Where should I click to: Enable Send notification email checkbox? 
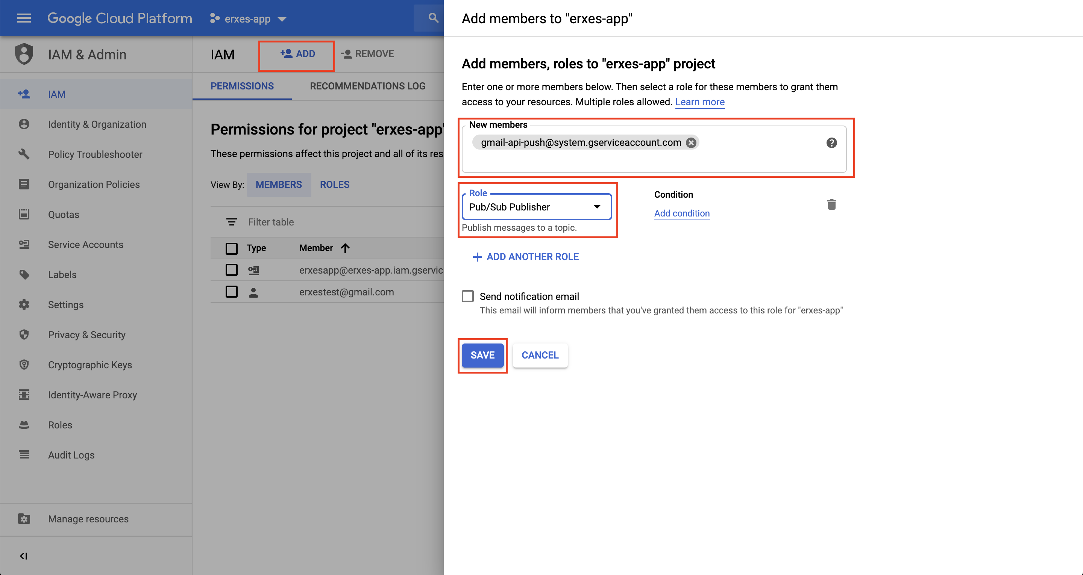(467, 296)
